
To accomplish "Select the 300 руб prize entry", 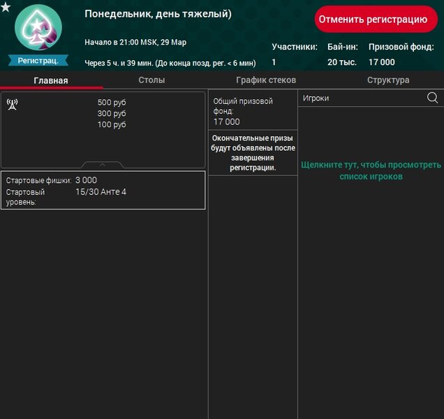I will point(112,113).
